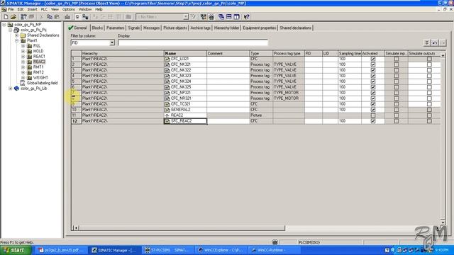Expand the FILL folder node

click(23, 46)
